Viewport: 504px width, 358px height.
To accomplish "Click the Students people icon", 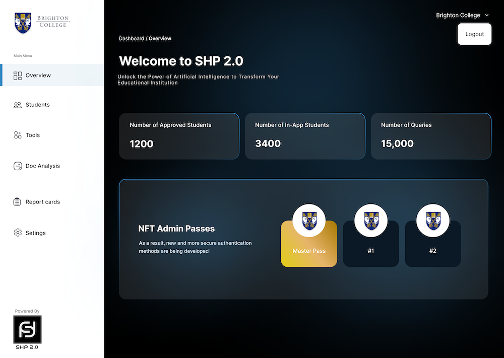I will click(x=18, y=105).
